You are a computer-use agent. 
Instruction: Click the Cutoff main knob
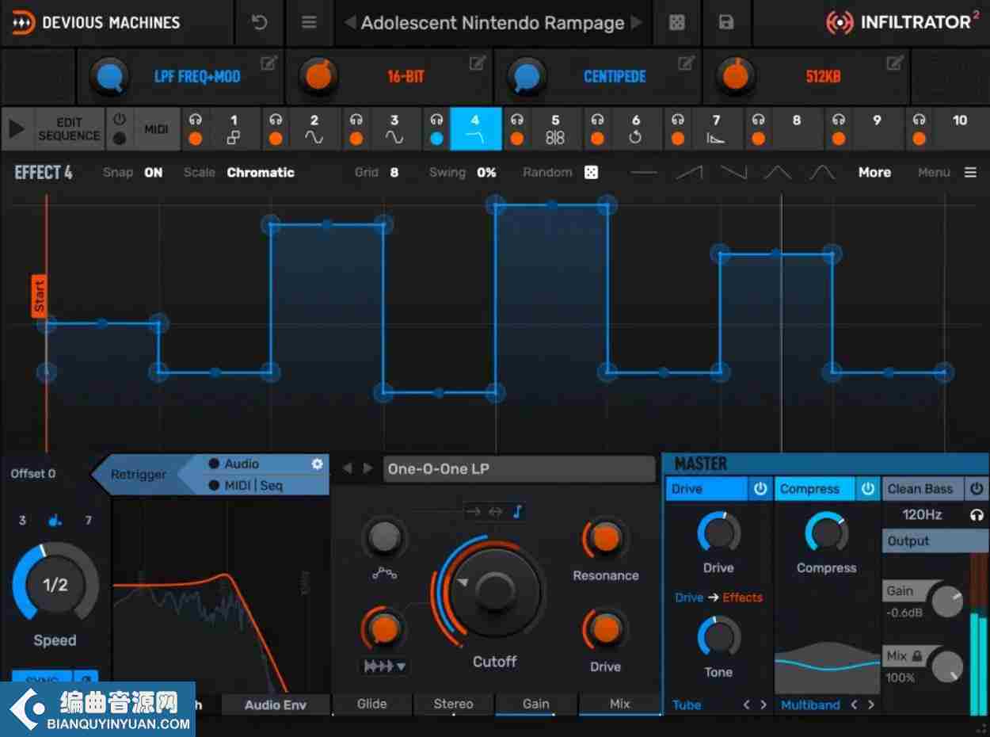(x=495, y=590)
